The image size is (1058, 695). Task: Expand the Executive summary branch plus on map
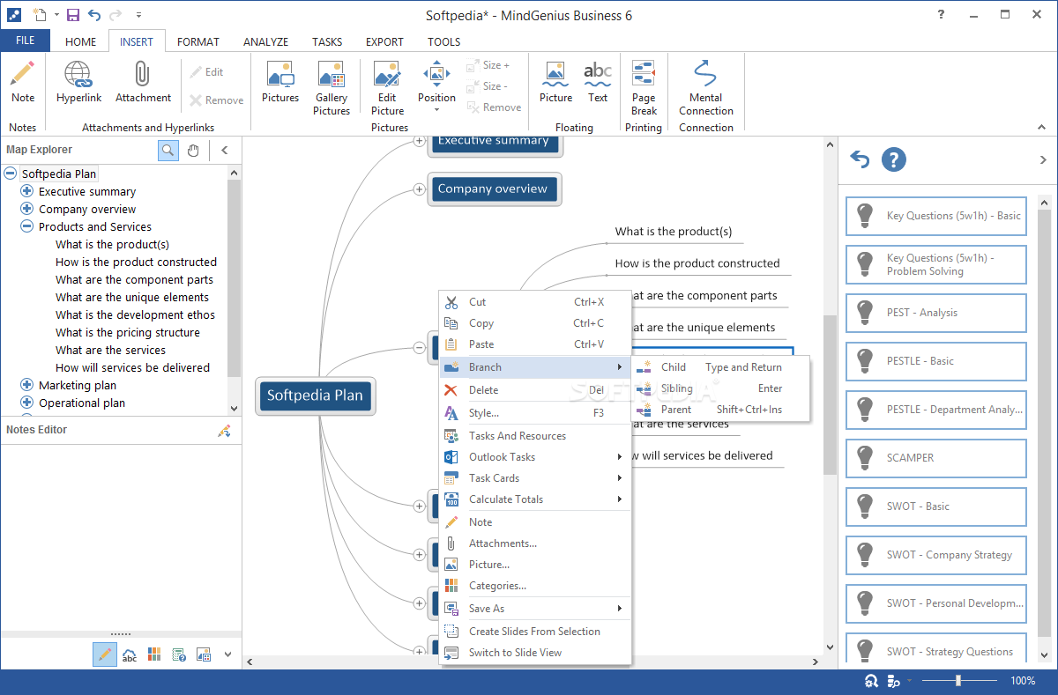tap(420, 141)
